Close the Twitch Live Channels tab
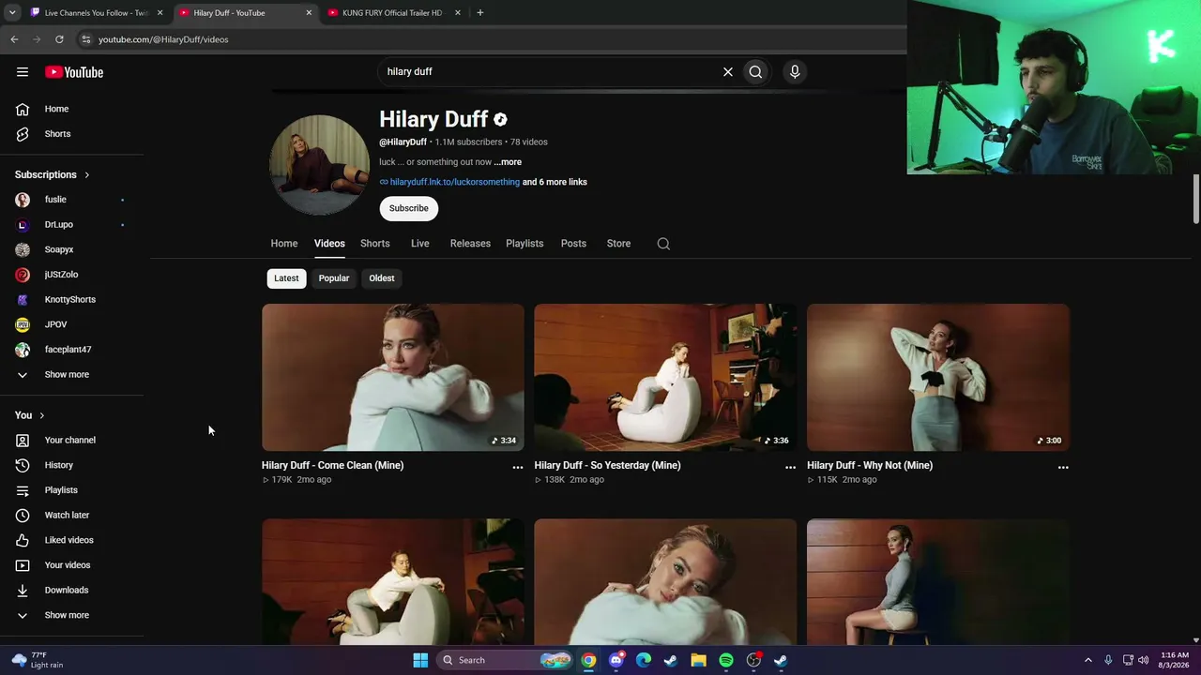This screenshot has height=675, width=1201. [160, 13]
